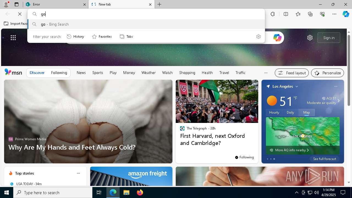The width and height of the screenshot is (352, 198).
Task: Open the Windows Start menu
Action: pyautogui.click(x=7, y=193)
